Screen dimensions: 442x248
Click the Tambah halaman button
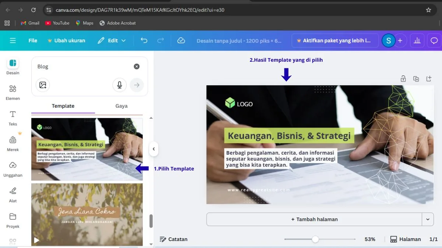(x=314, y=219)
